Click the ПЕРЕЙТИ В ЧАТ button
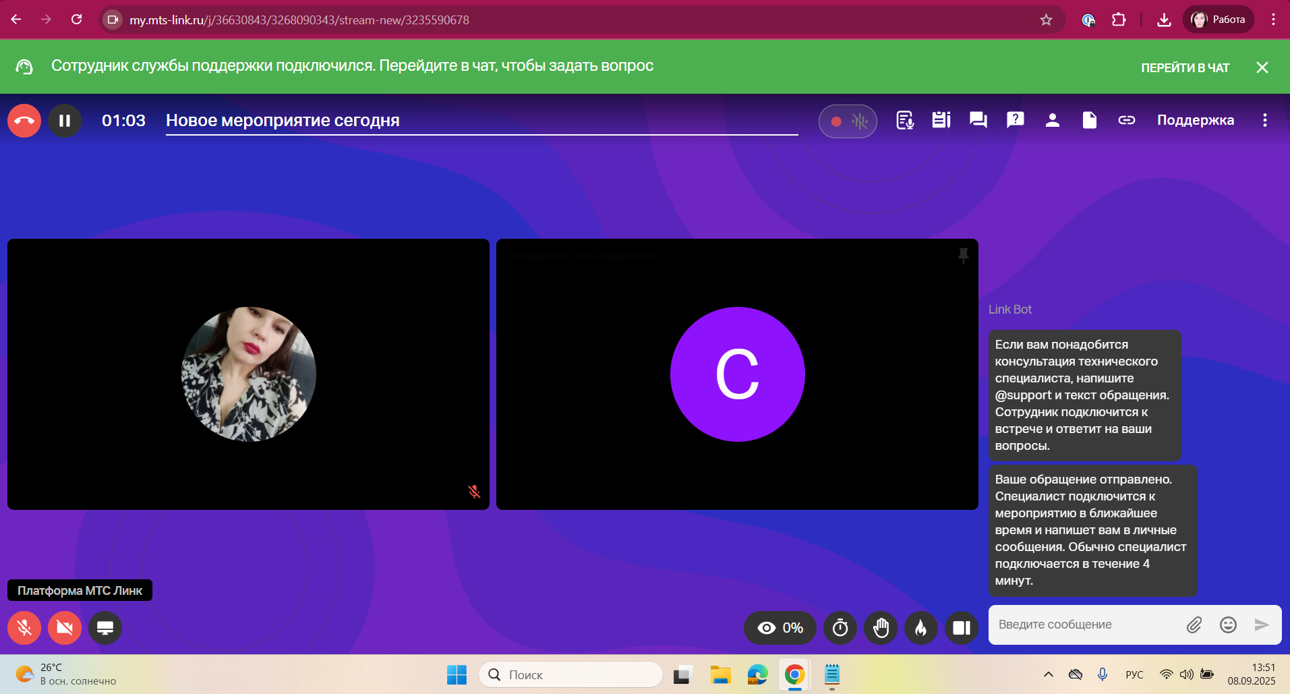1290x694 pixels. [1185, 67]
